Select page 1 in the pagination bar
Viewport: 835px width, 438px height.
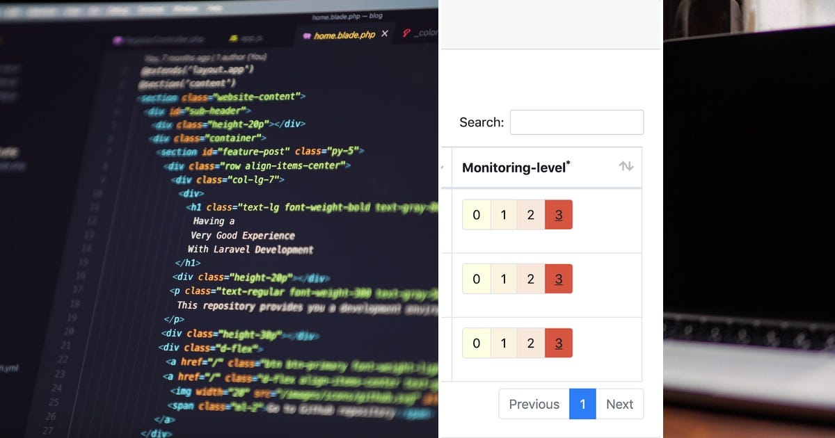[x=583, y=404]
